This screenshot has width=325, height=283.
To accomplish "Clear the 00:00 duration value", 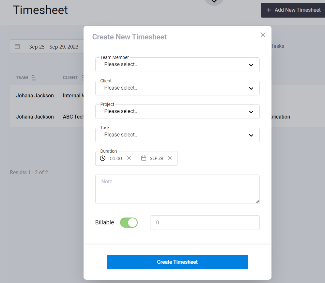I will pos(129,158).
